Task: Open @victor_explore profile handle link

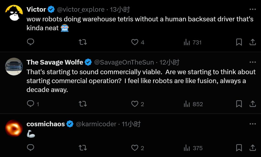Action: (81, 9)
